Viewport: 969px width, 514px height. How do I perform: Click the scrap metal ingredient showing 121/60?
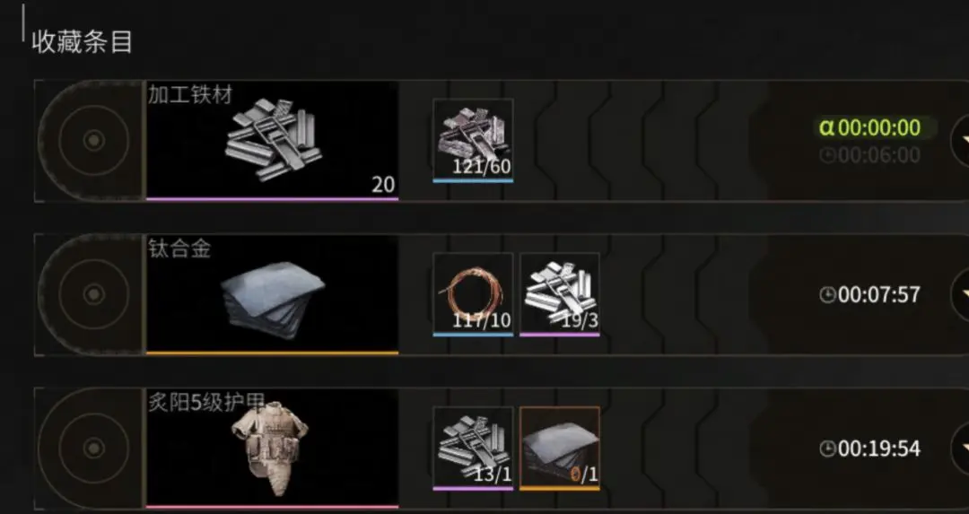click(x=473, y=141)
